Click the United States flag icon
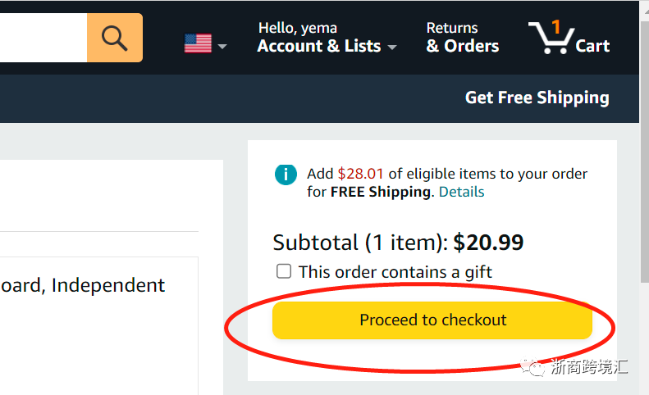The width and height of the screenshot is (649, 395). click(x=198, y=44)
